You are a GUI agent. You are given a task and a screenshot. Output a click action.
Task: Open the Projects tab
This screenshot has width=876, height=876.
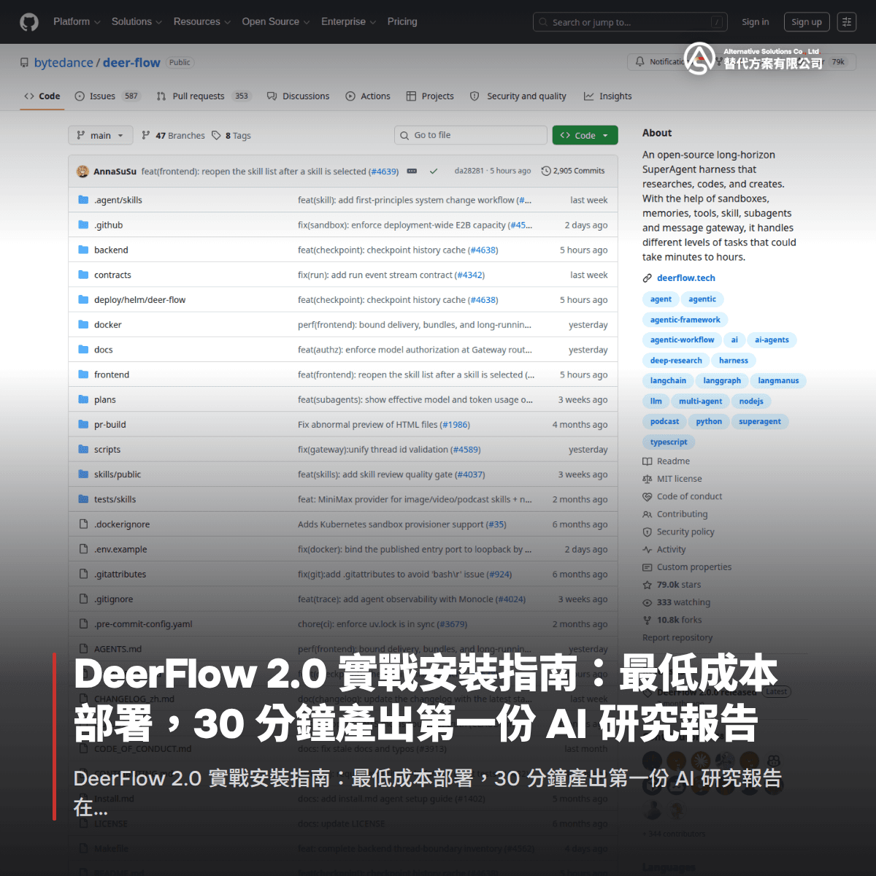click(430, 96)
